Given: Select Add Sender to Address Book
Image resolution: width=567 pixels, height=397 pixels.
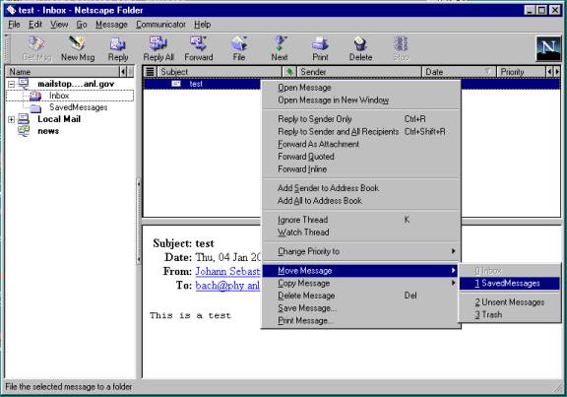Looking at the screenshot, I should (x=361, y=188).
